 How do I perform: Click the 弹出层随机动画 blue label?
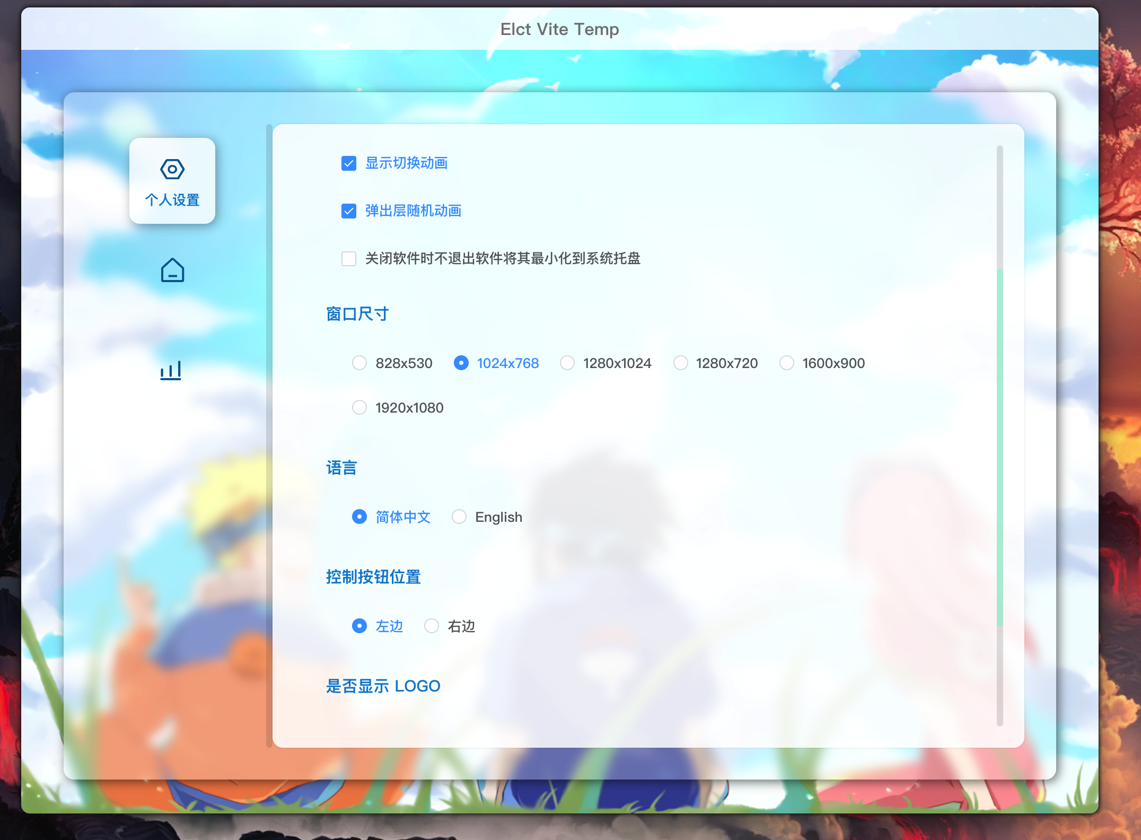click(413, 211)
